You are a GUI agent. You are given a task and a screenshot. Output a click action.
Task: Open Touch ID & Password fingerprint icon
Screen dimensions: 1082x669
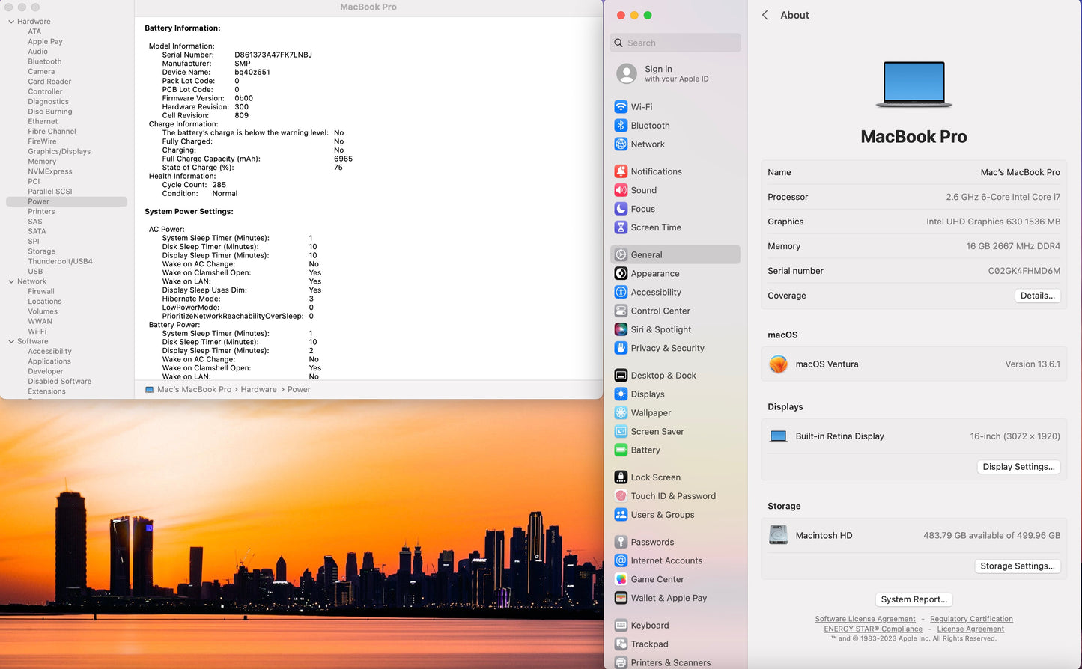(x=621, y=496)
